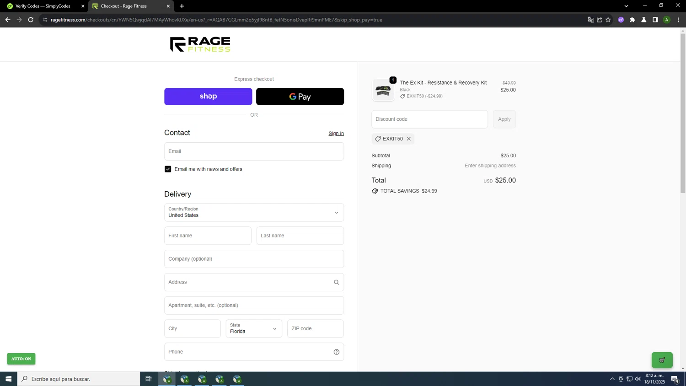Open the Windows Start menu

point(8,379)
